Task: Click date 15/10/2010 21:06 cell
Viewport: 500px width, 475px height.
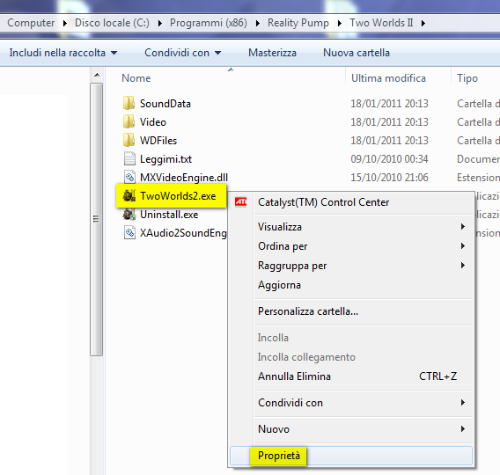Action: click(389, 178)
